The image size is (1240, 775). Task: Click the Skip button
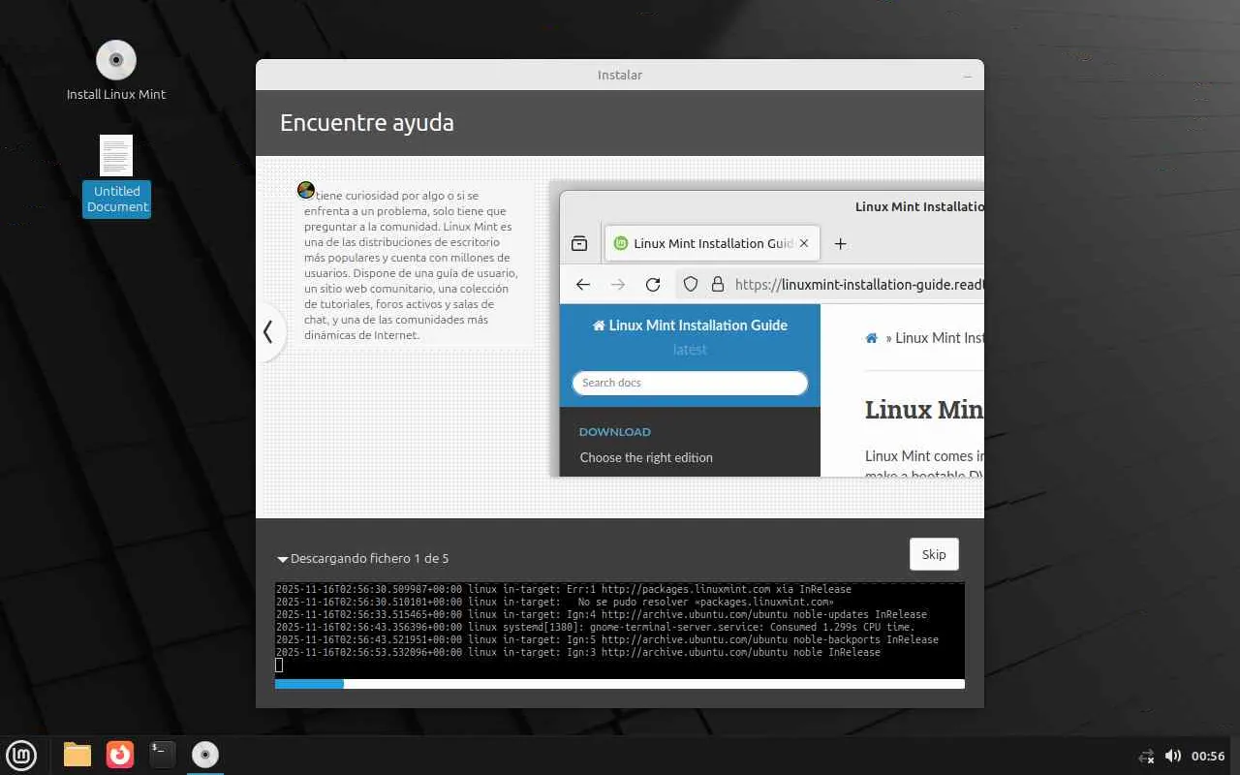(x=934, y=554)
